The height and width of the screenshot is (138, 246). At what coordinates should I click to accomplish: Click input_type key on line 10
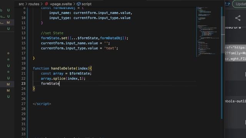click(59, 18)
